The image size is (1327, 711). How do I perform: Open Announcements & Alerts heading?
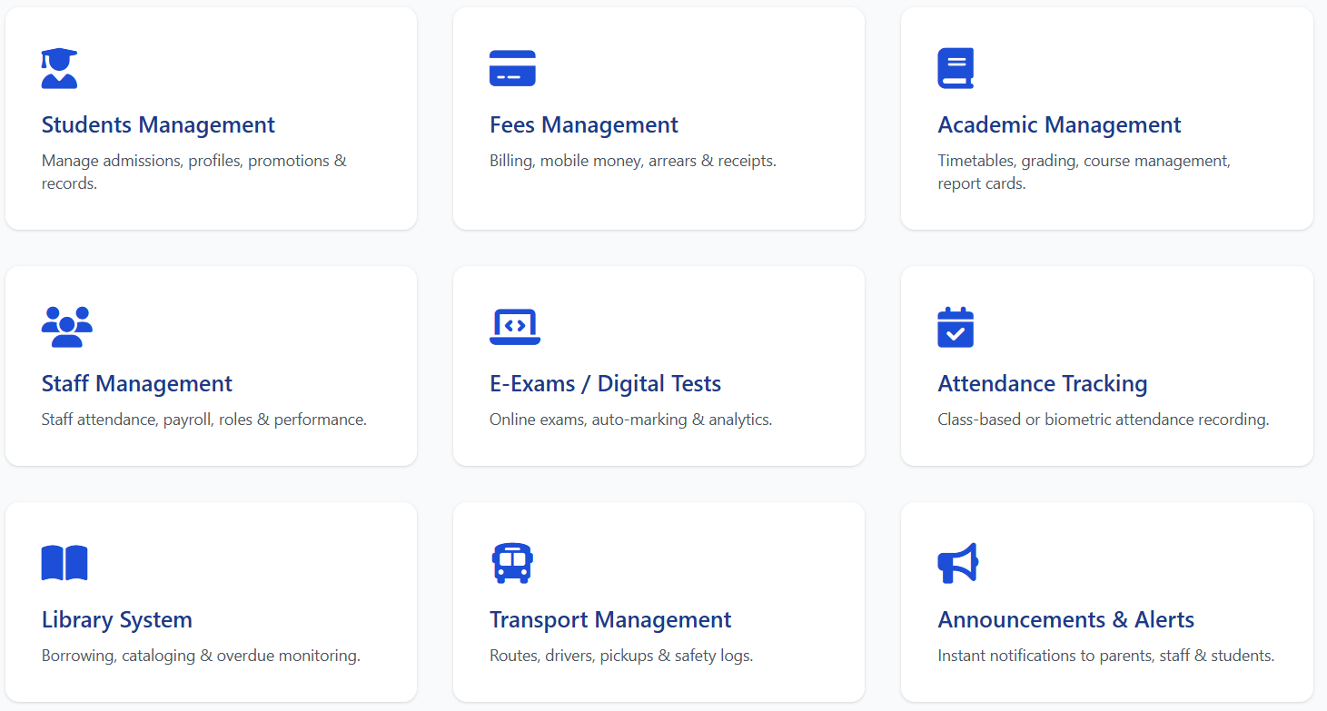(1065, 619)
